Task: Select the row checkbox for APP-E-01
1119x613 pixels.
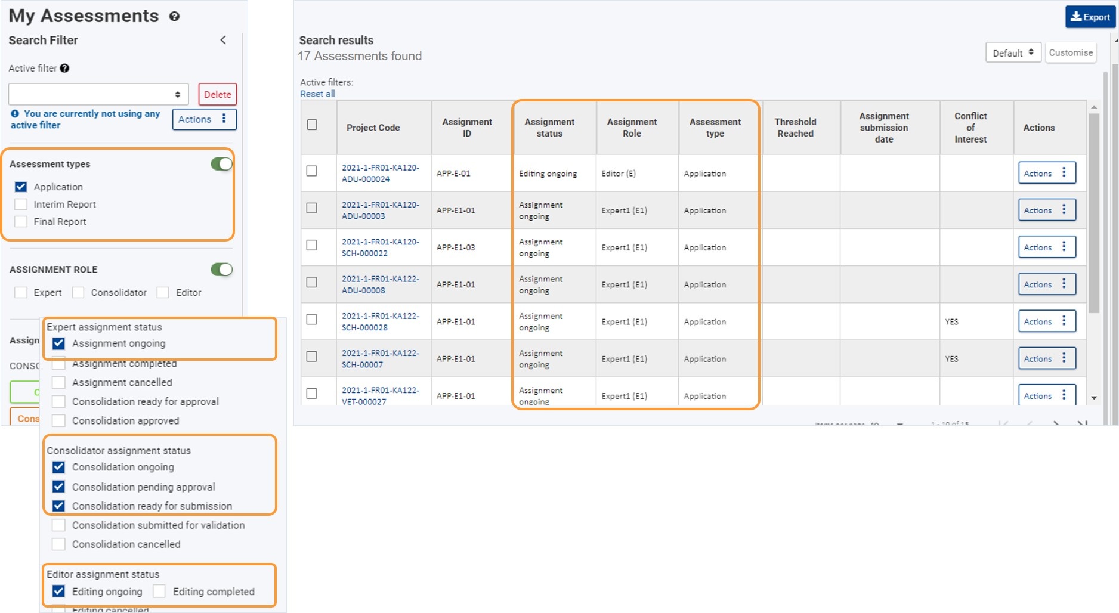Action: pyautogui.click(x=311, y=171)
